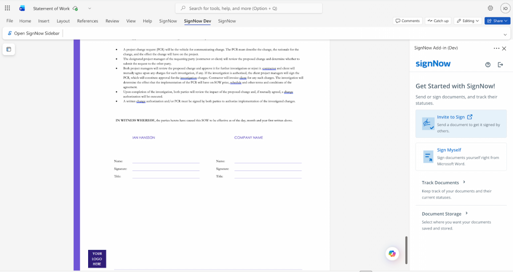Click the SignNow Add-in (Dev) panel title
Image resolution: width=513 pixels, height=272 pixels.
tap(436, 47)
